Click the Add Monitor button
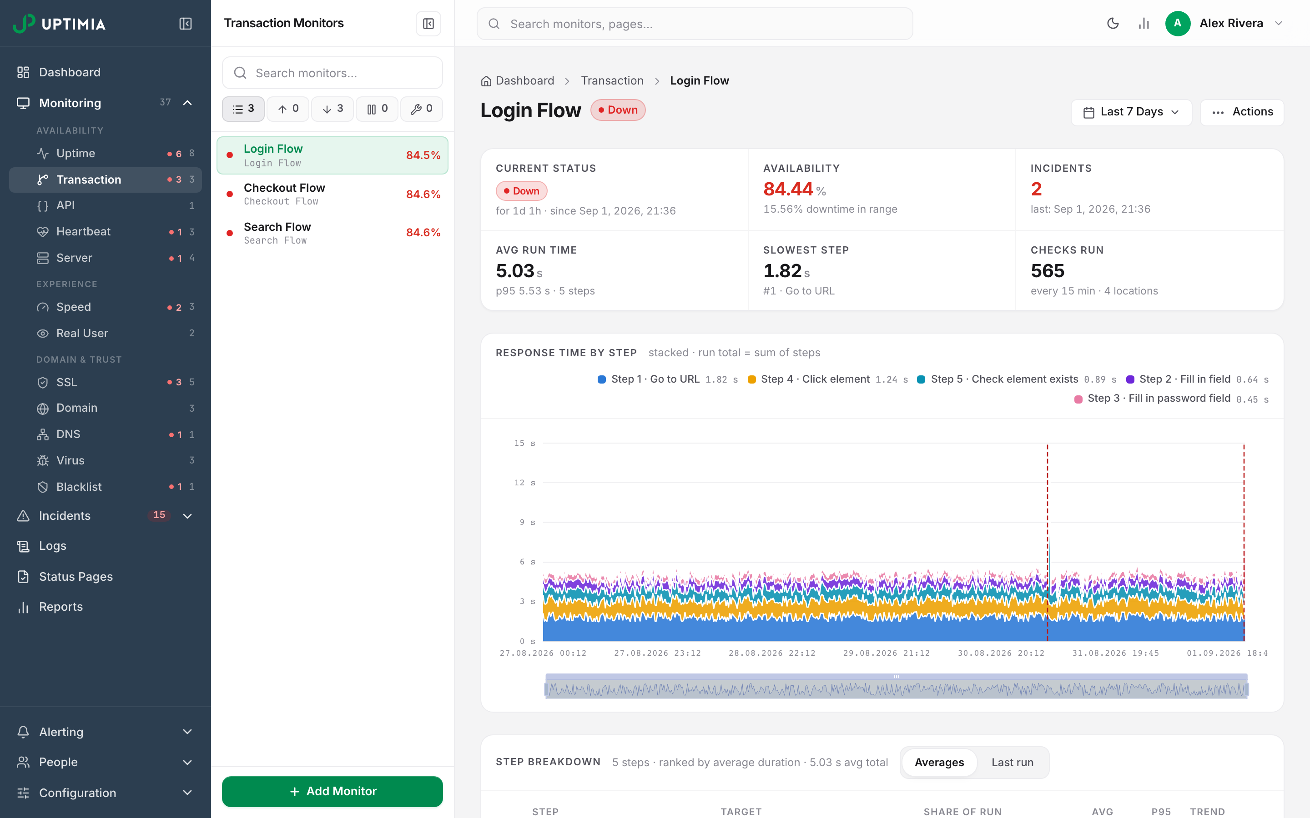This screenshot has width=1310, height=818. 333,791
